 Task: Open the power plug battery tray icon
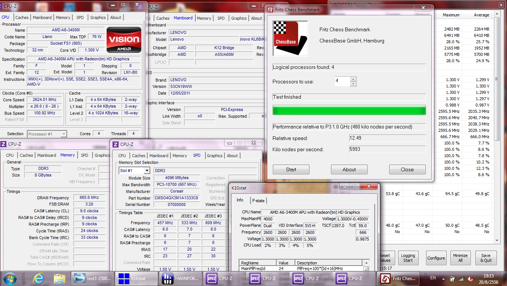(452, 278)
